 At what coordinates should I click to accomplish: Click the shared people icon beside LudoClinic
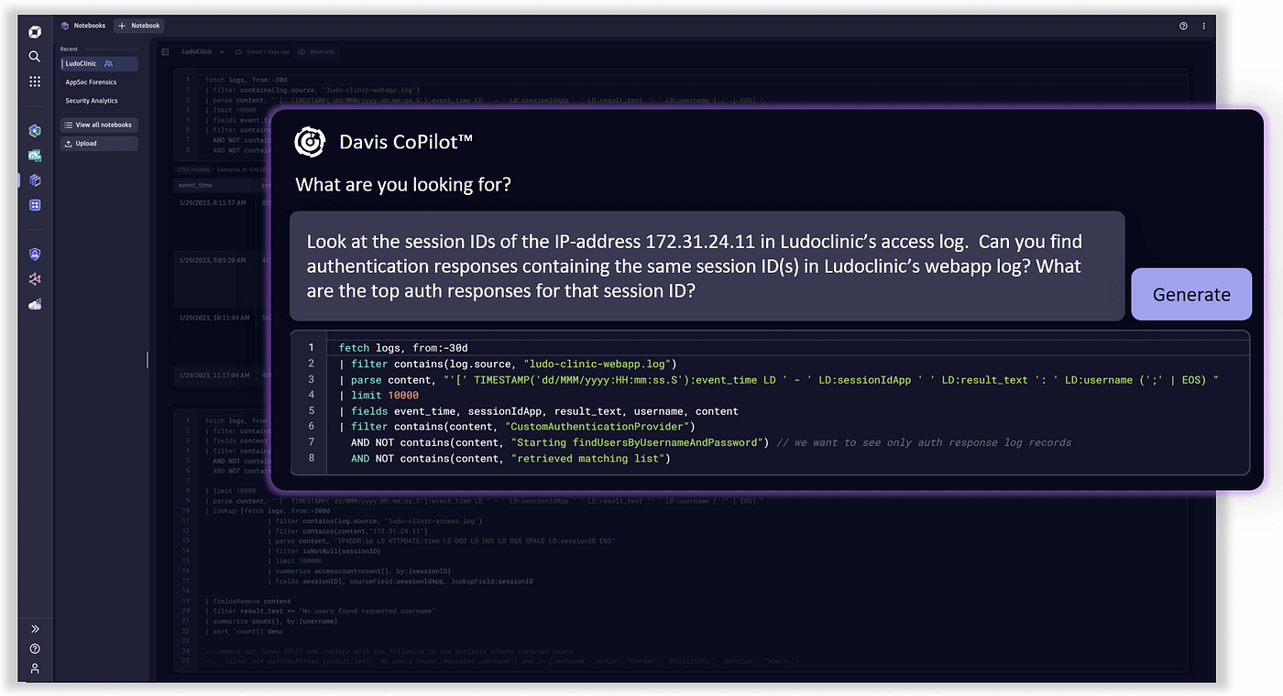(108, 64)
